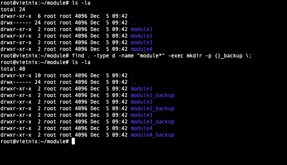Click module2_backup directory name
Viewport: 287px width, 165px height.
pos(152,108)
